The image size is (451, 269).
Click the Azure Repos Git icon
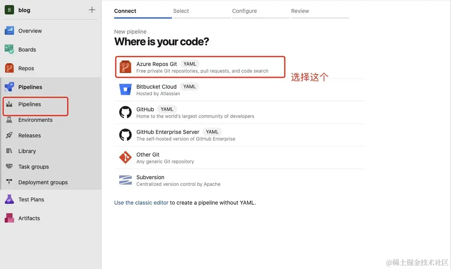coord(125,67)
